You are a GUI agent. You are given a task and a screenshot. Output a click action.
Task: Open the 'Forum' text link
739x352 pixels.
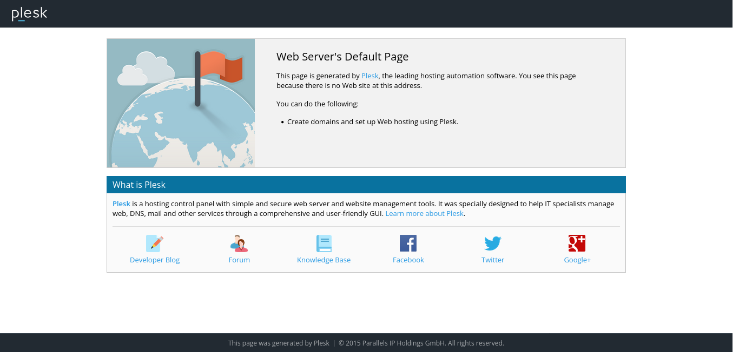(239, 260)
